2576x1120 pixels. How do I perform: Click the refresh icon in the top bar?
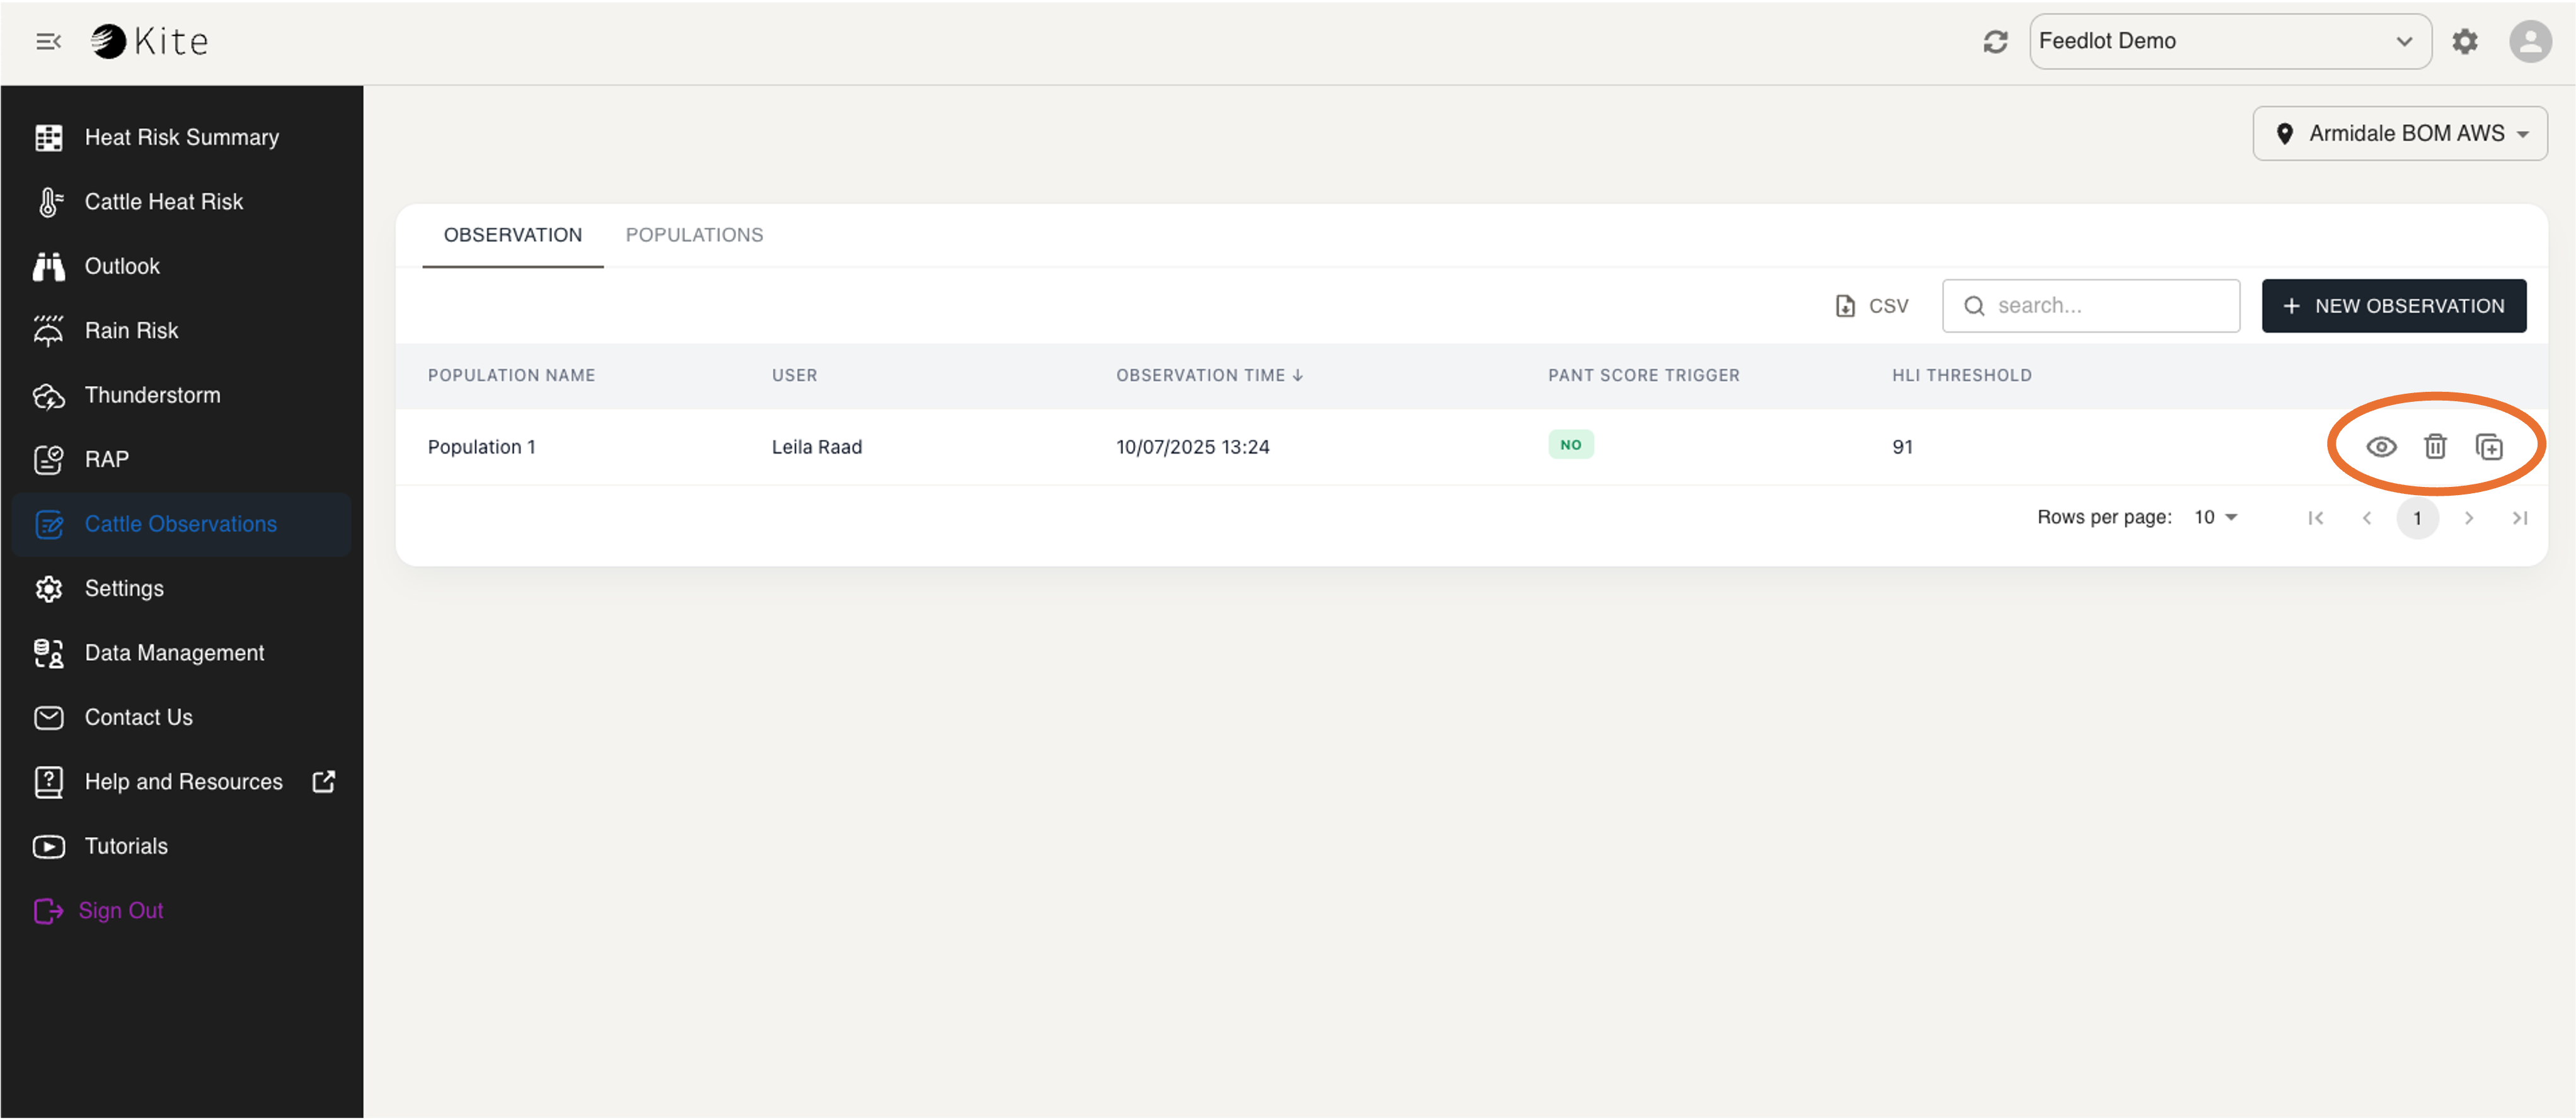coord(1996,41)
